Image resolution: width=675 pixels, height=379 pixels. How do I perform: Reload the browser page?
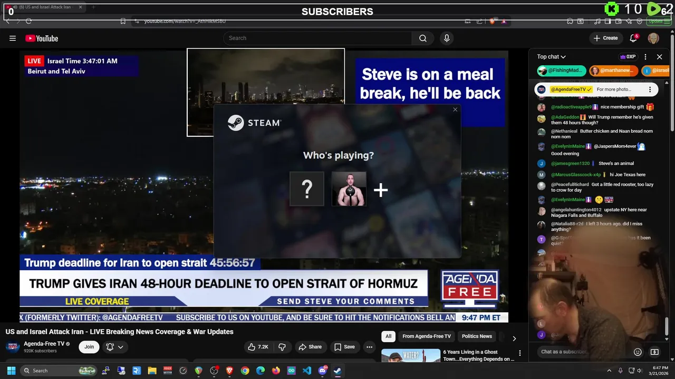click(28, 21)
